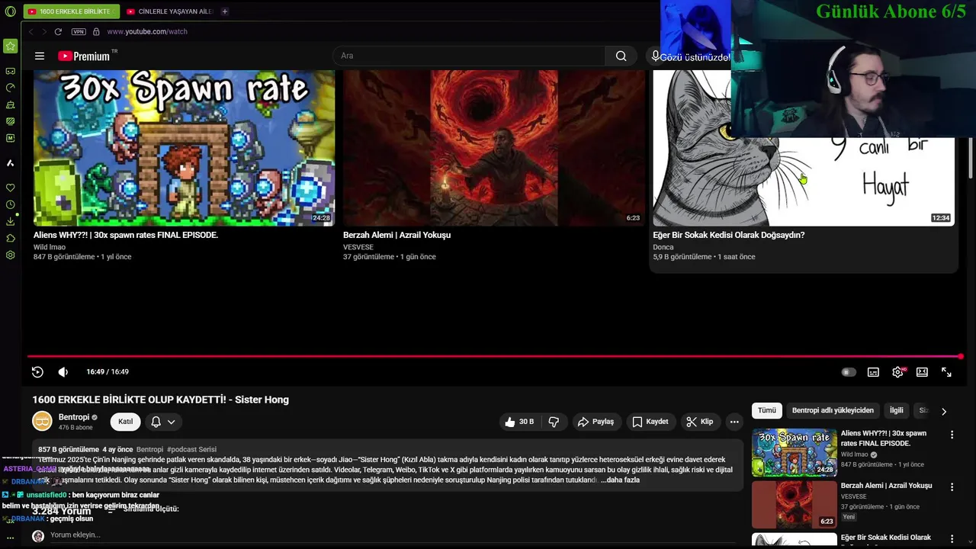This screenshot has height=549, width=976.
Task: Play the large 30x Spawn rate endscreen video
Action: [184, 148]
